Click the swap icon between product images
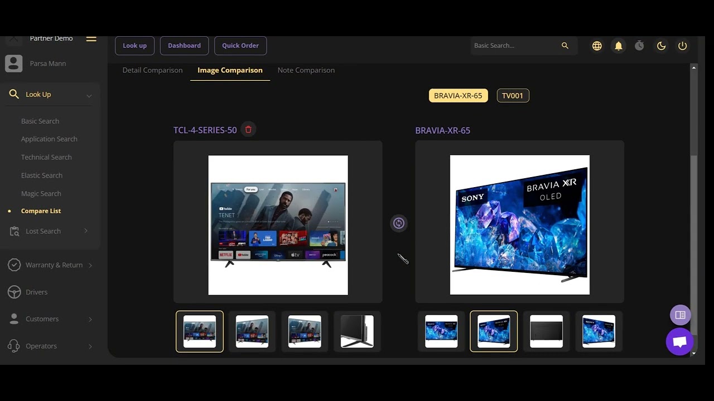714x401 pixels. (398, 223)
